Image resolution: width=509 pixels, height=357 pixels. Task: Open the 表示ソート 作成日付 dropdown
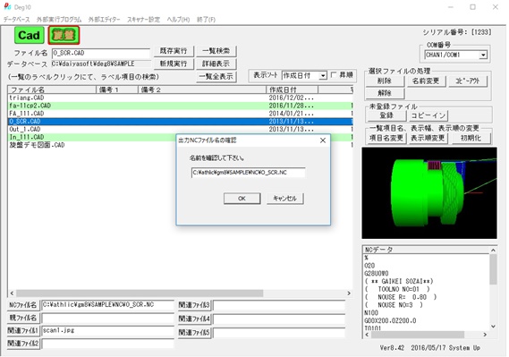pos(323,76)
